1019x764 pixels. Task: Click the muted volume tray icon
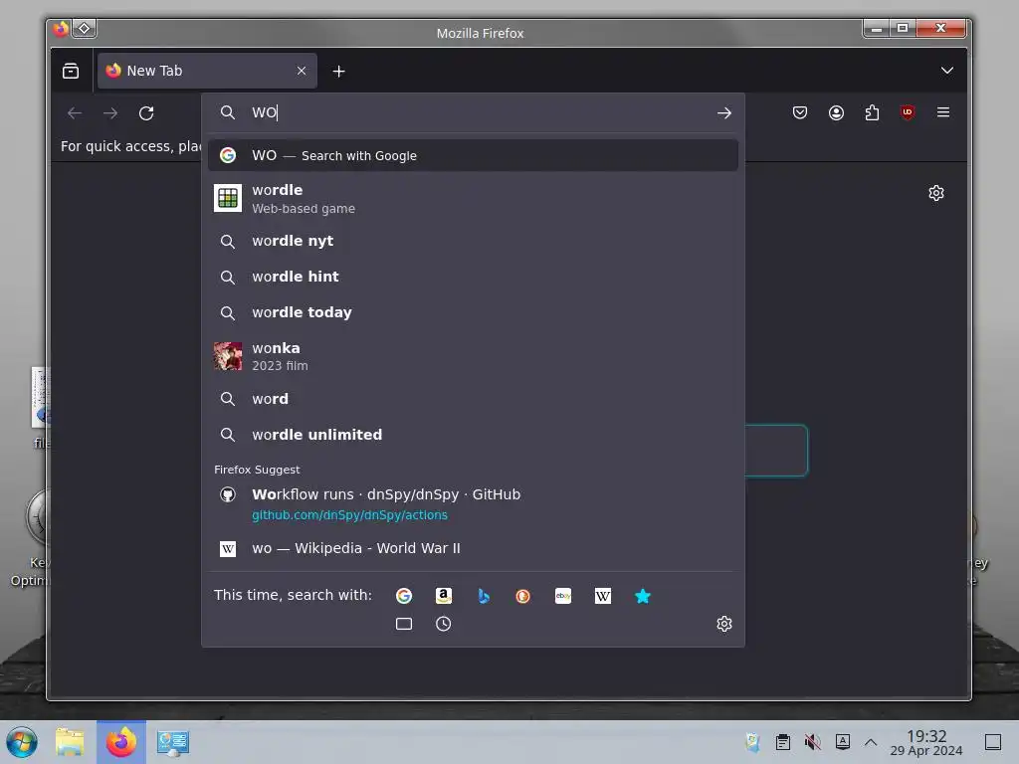[x=812, y=741]
